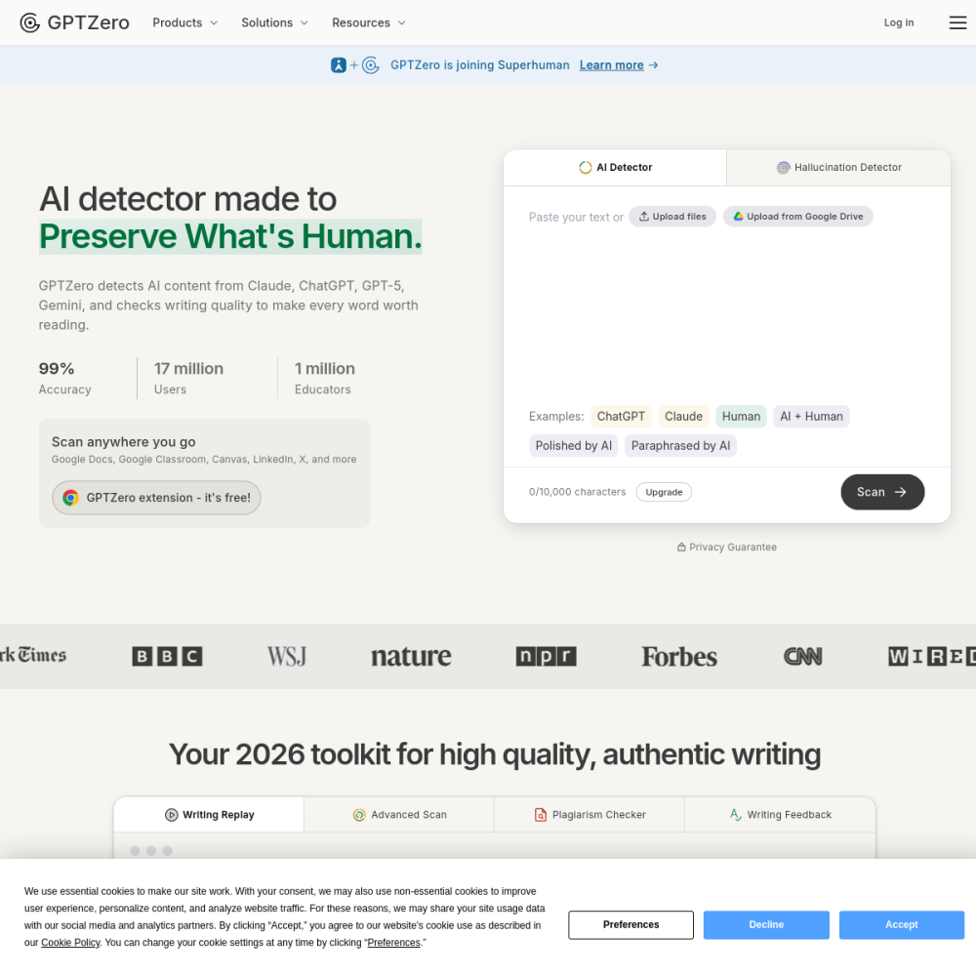The width and height of the screenshot is (976, 976).
Task: Click the Superhuman logo icon in the banner
Action: pyautogui.click(x=338, y=64)
